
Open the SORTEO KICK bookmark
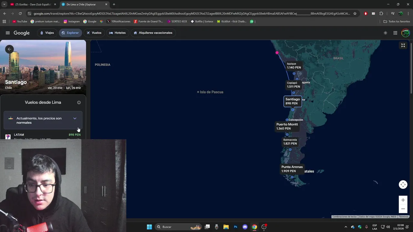[x=177, y=22]
